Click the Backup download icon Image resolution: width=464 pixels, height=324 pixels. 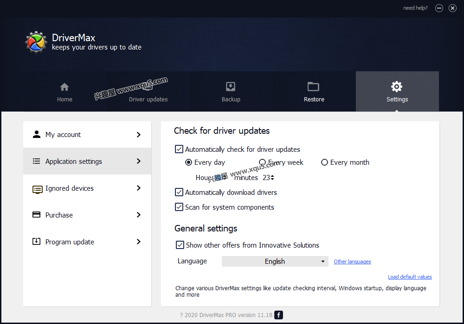[231, 87]
